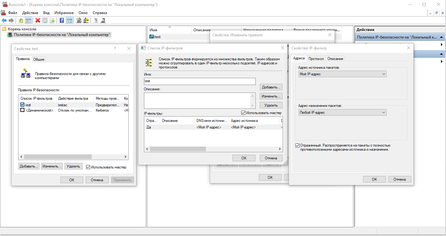The width and height of the screenshot is (446, 236).
Task: Open the blue Help question mark icon
Action: tap(62, 21)
